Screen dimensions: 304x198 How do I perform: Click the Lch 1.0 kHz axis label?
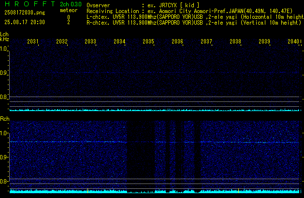[3, 49]
